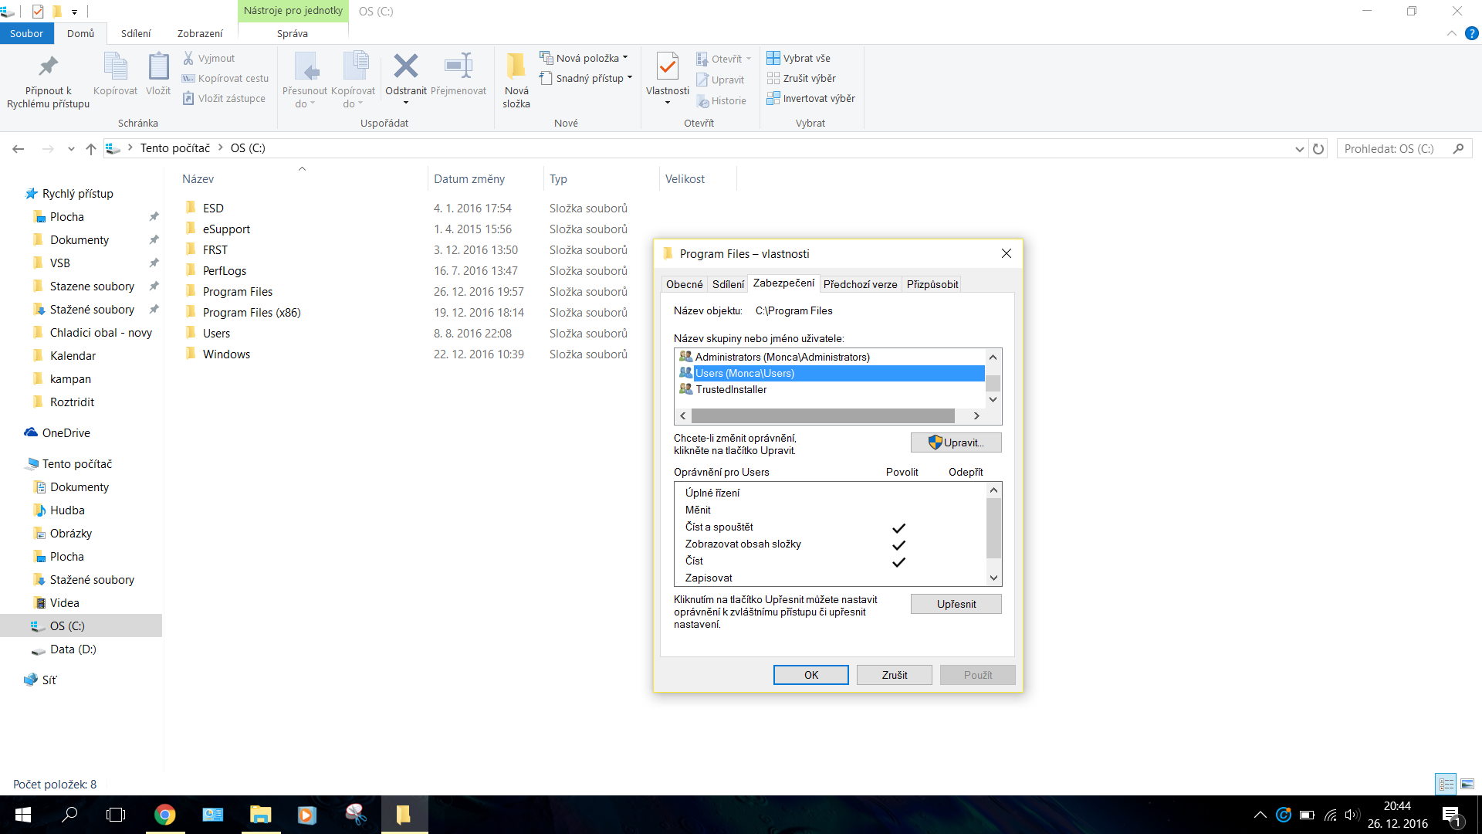Click the Select all (Vybrat vše) icon
The image size is (1482, 834).
(x=773, y=58)
